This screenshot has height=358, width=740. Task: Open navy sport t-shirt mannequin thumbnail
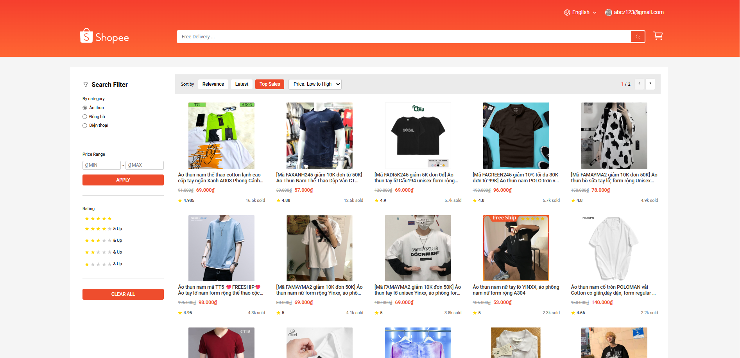coord(320,136)
